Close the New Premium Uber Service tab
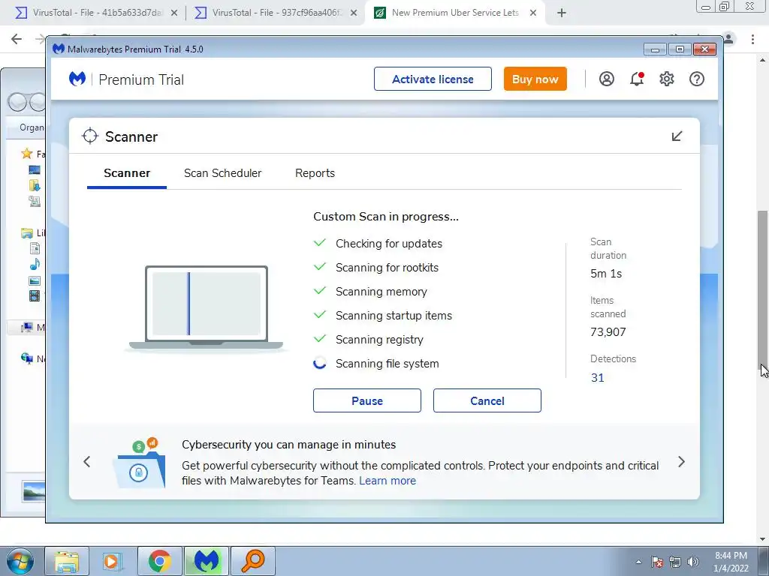769x576 pixels. (533, 13)
